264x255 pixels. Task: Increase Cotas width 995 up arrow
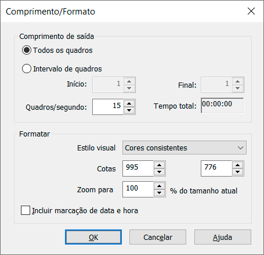coord(159,165)
